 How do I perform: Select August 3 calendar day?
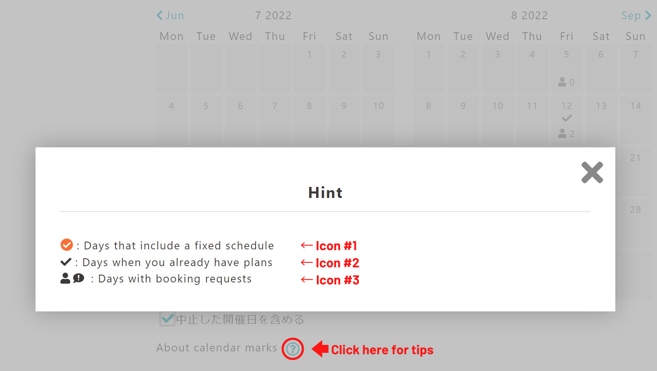497,68
